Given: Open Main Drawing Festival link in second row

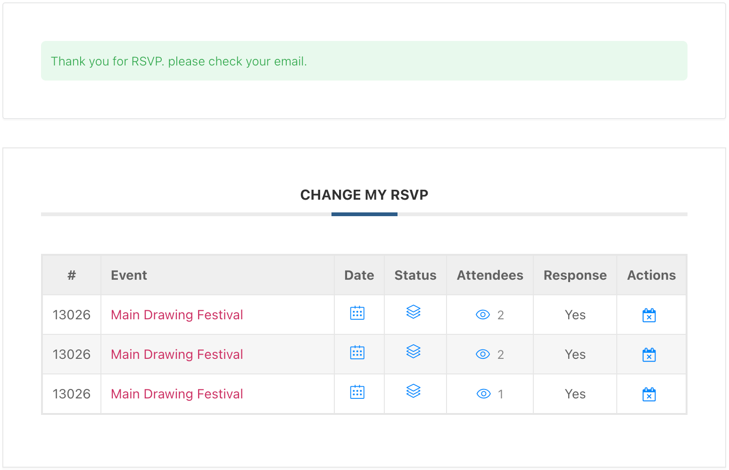Looking at the screenshot, I should click(177, 354).
